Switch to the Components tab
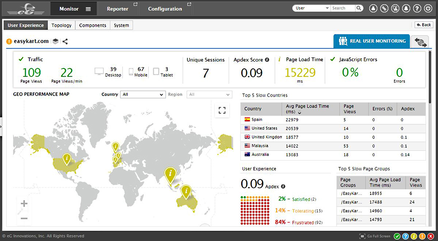This screenshot has width=438, height=241. click(x=93, y=25)
